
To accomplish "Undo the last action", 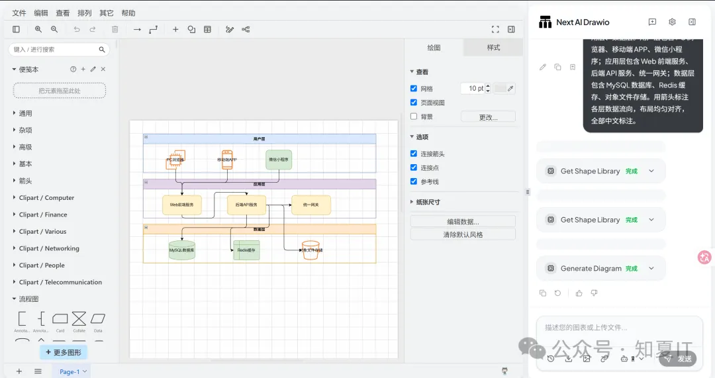I will 77,29.
